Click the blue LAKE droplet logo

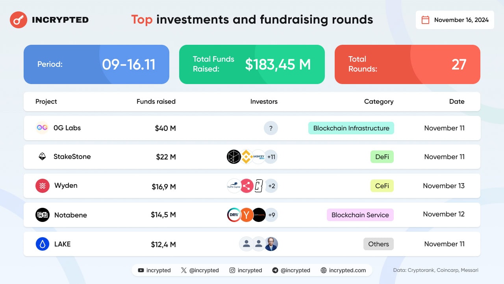[43, 244]
